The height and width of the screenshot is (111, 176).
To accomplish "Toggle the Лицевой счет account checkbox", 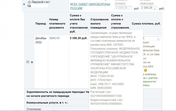I will [x=24, y=4].
